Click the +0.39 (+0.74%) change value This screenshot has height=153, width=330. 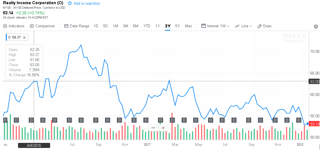(x=30, y=13)
